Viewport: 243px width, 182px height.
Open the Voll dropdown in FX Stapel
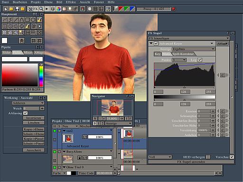point(160,157)
